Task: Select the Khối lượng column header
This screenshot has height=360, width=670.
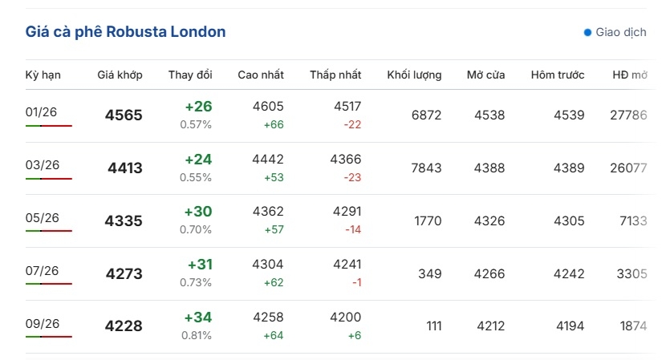Action: click(x=414, y=75)
